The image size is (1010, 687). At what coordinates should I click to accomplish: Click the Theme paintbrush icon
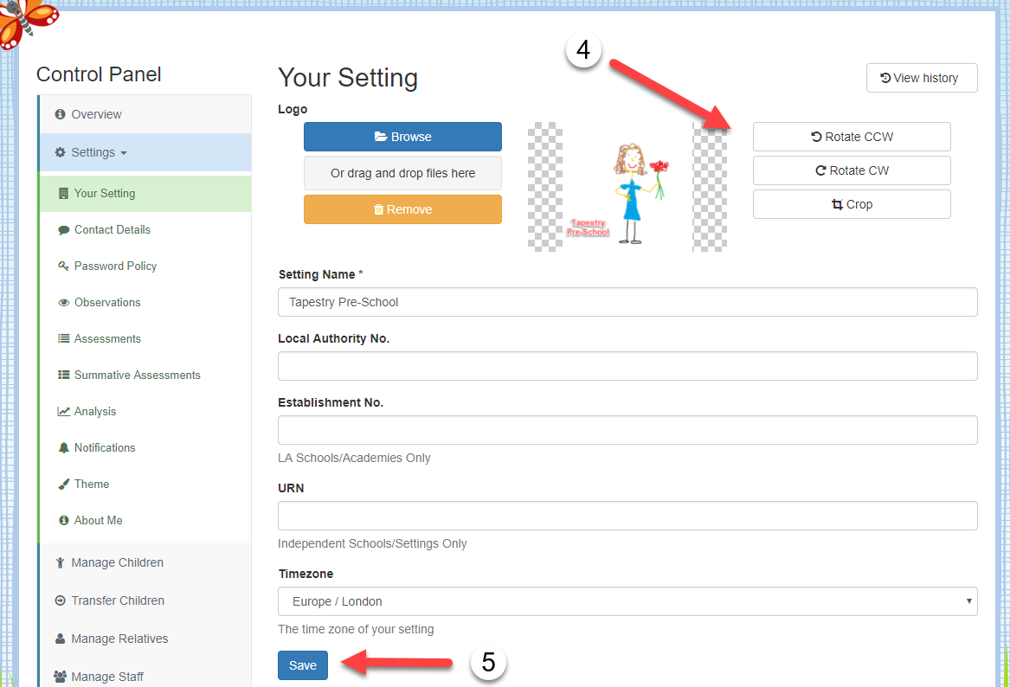click(63, 485)
